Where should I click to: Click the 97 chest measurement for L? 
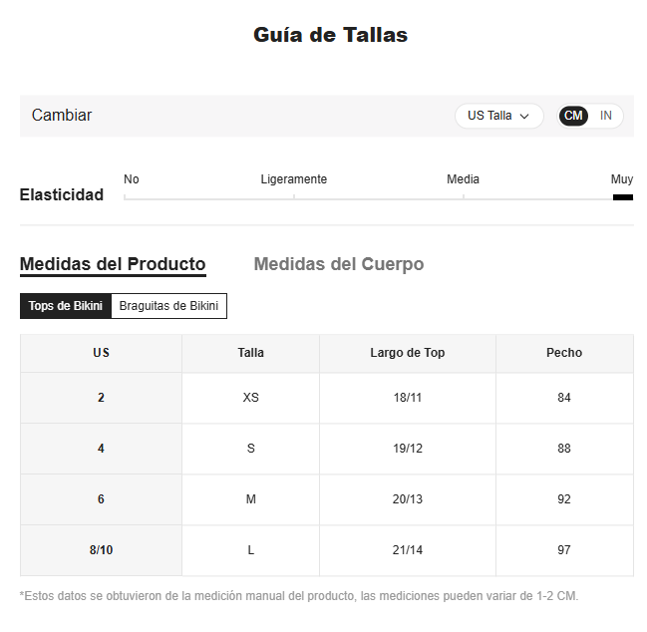tap(564, 550)
